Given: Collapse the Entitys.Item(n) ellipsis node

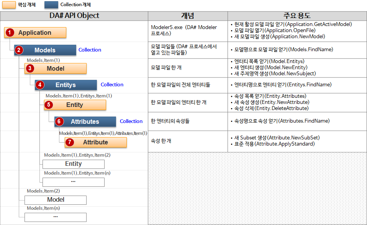Looking at the screenshot, I should tap(73, 182).
